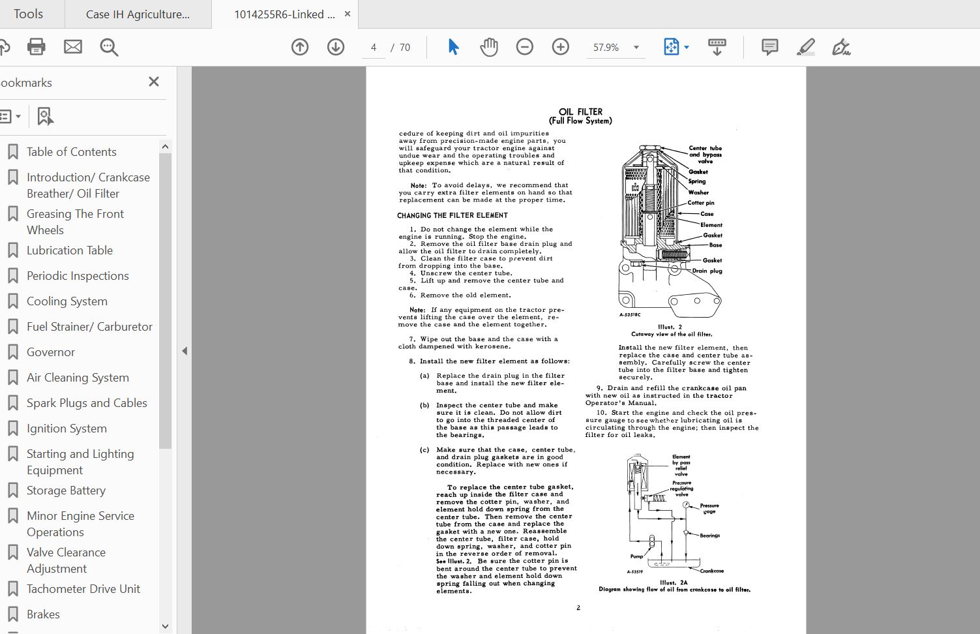Email the document as attachment
Screen dimensions: 980x634
pos(72,47)
